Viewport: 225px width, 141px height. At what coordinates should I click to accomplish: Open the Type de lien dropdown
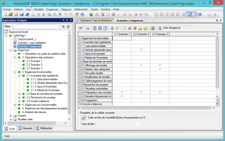[x=139, y=124]
